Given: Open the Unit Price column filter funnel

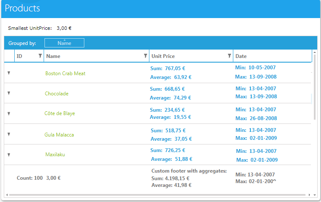Looking at the screenshot, I should click(229, 56).
